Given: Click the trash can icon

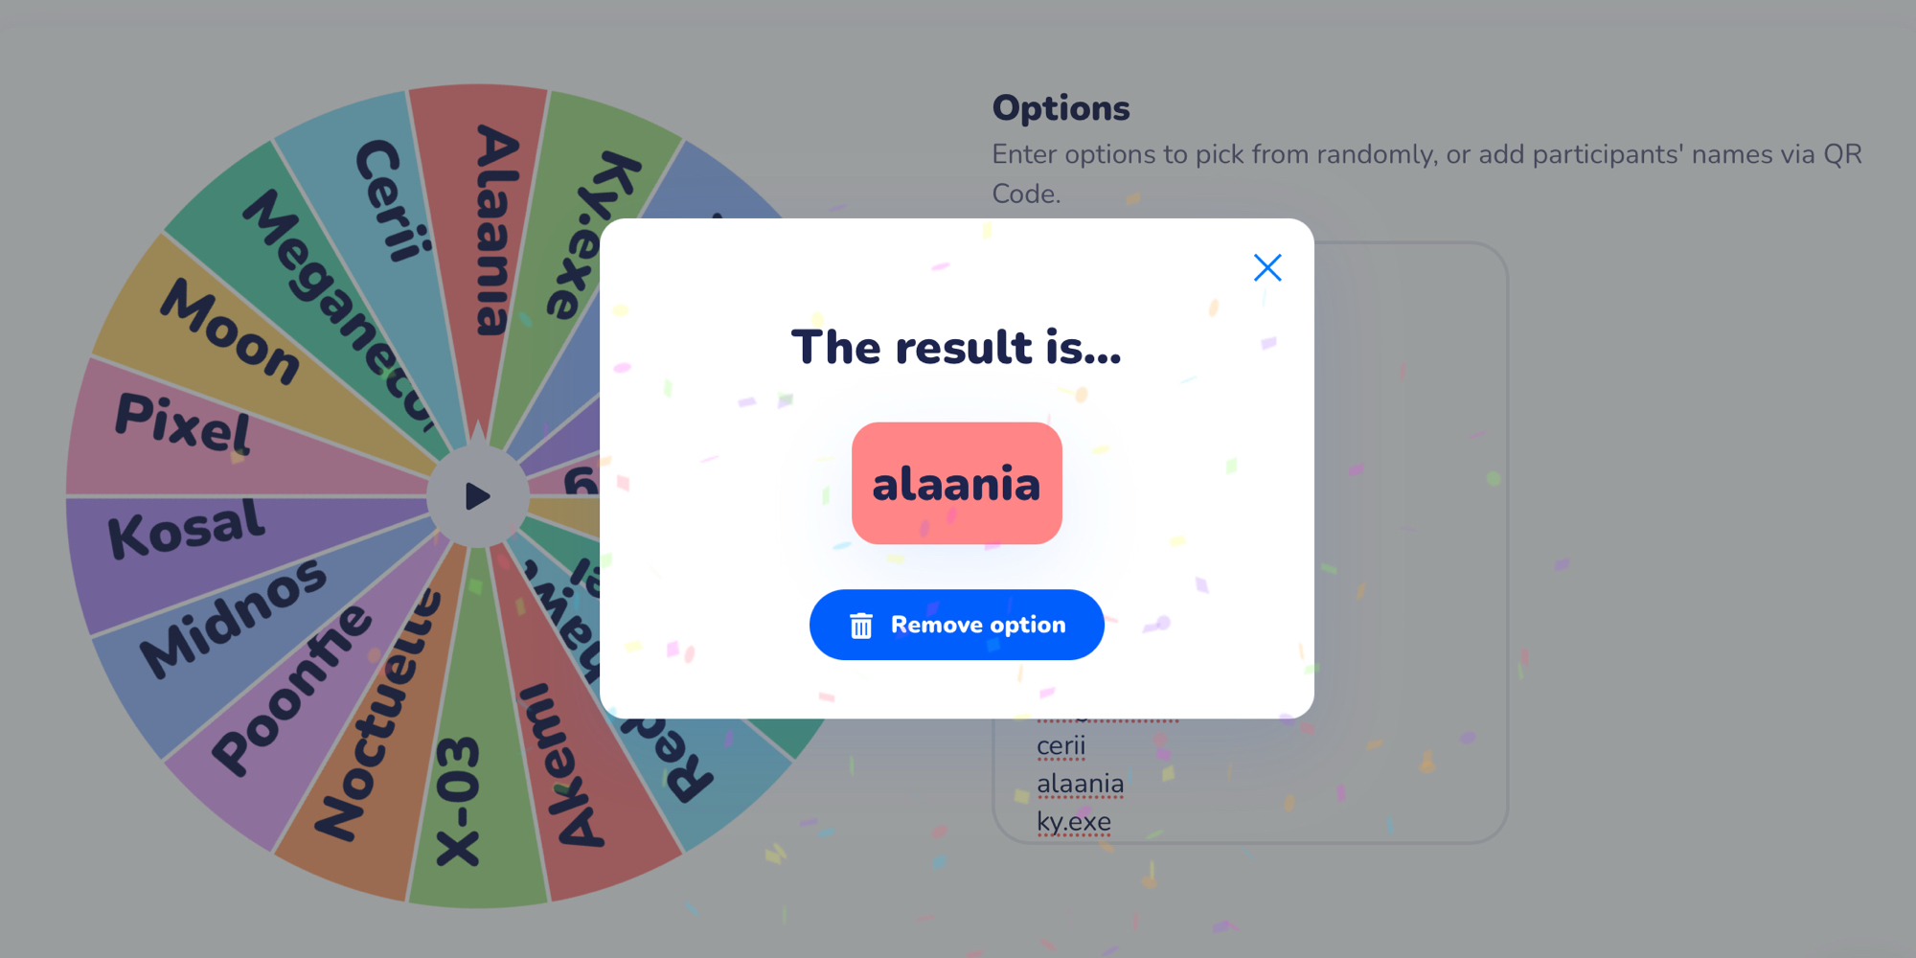Looking at the screenshot, I should 861,626.
